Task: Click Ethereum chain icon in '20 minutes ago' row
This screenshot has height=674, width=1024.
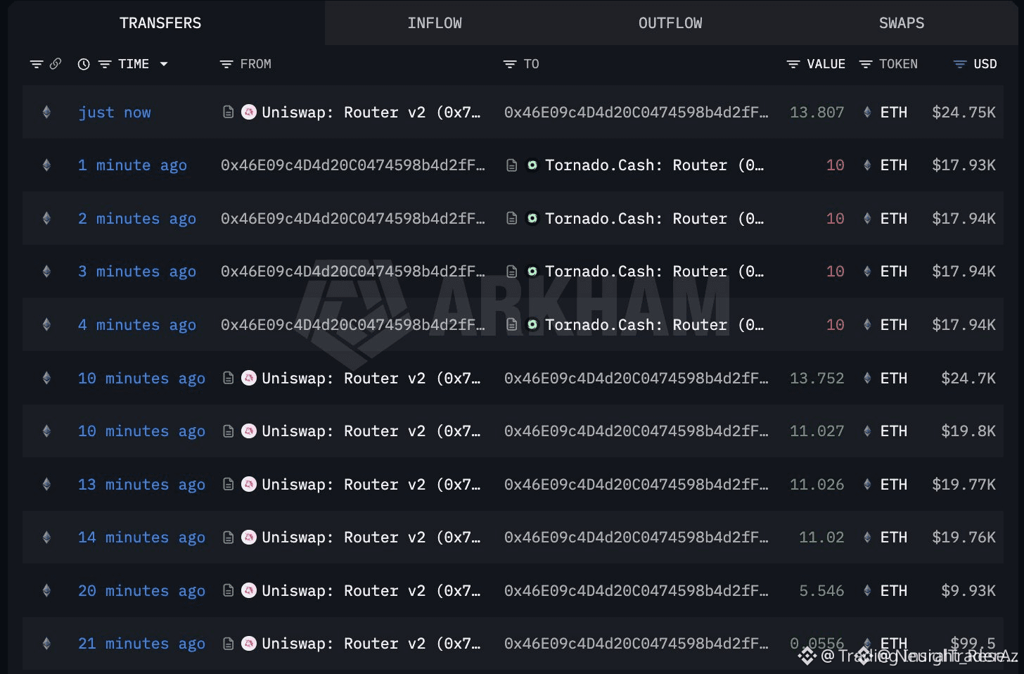Action: [46, 590]
